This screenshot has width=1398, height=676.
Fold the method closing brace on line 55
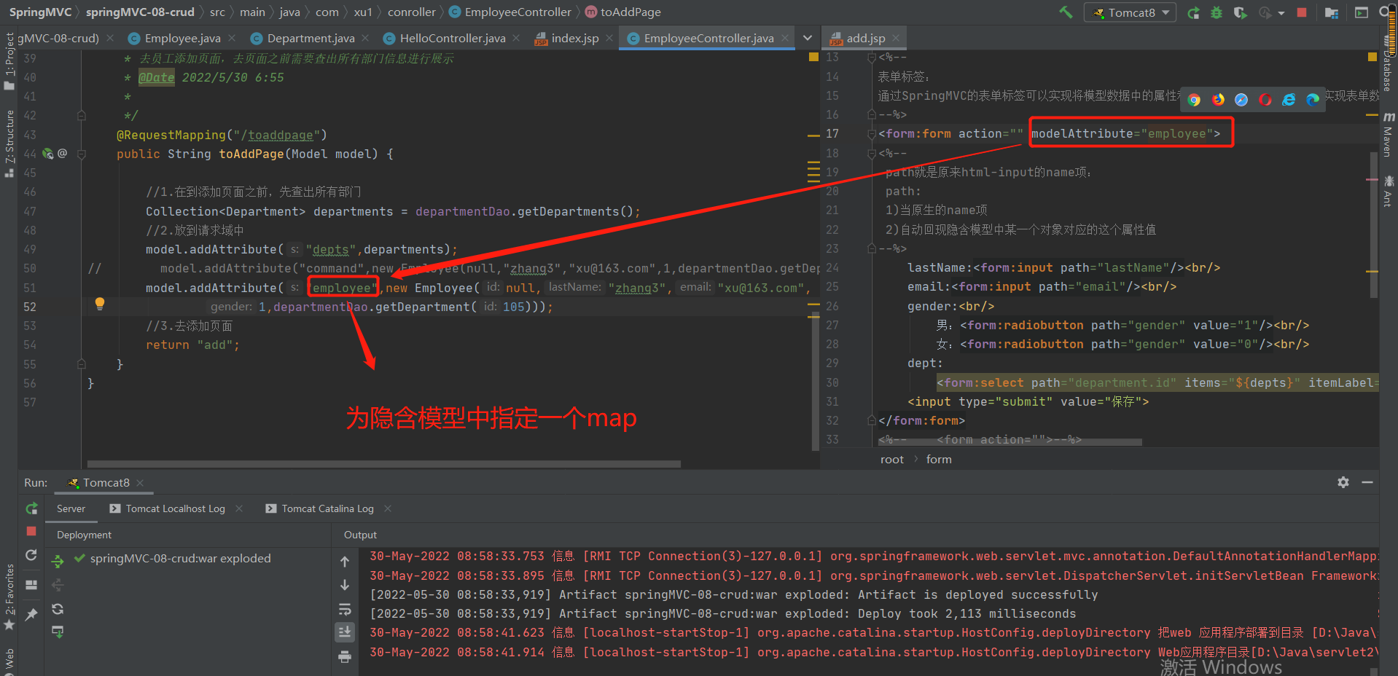82,363
